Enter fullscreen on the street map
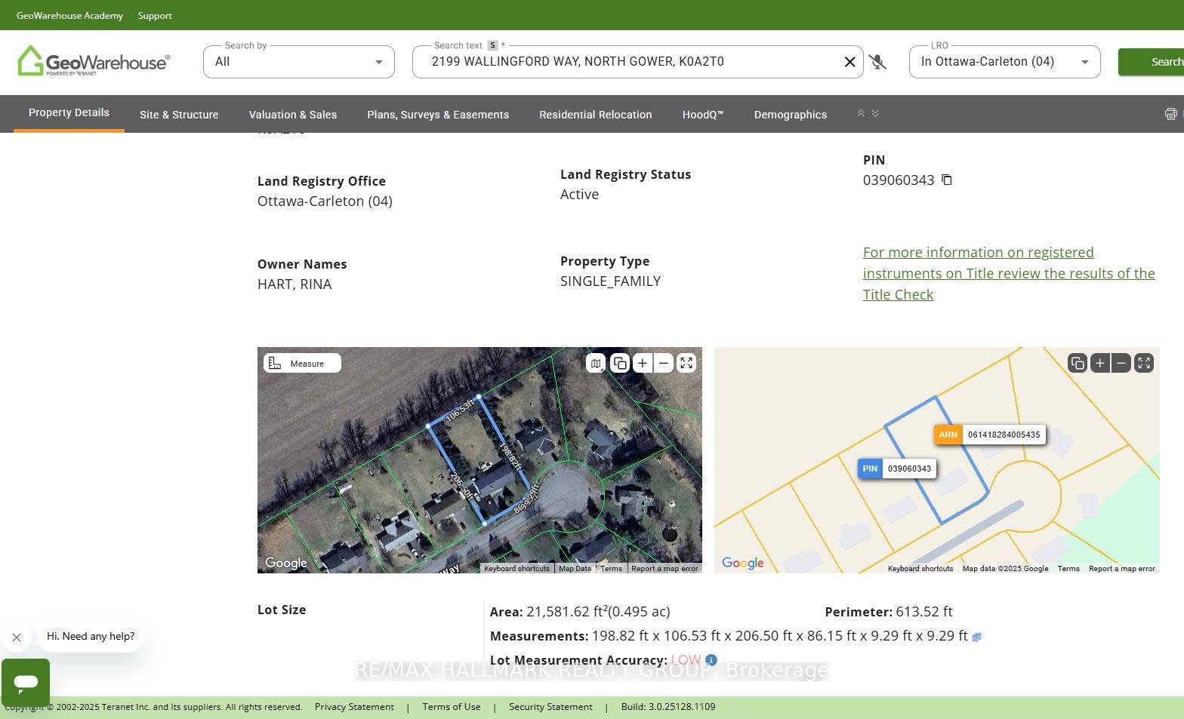The image size is (1184, 719). click(x=1144, y=363)
